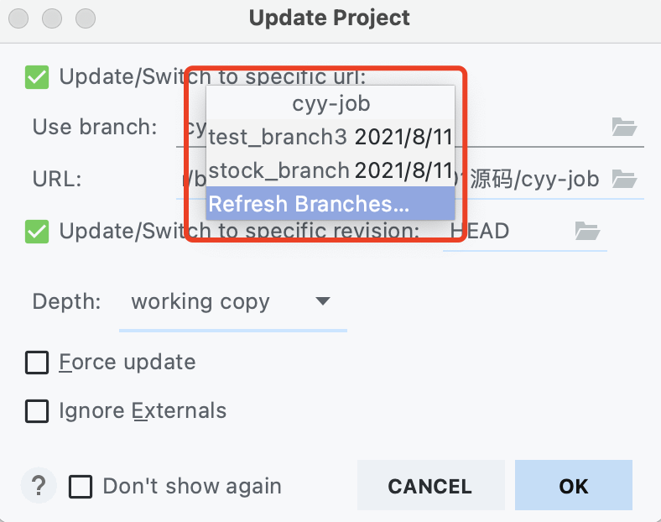This screenshot has height=522, width=661.
Task: Enable the Force update checkbox
Action: click(37, 363)
